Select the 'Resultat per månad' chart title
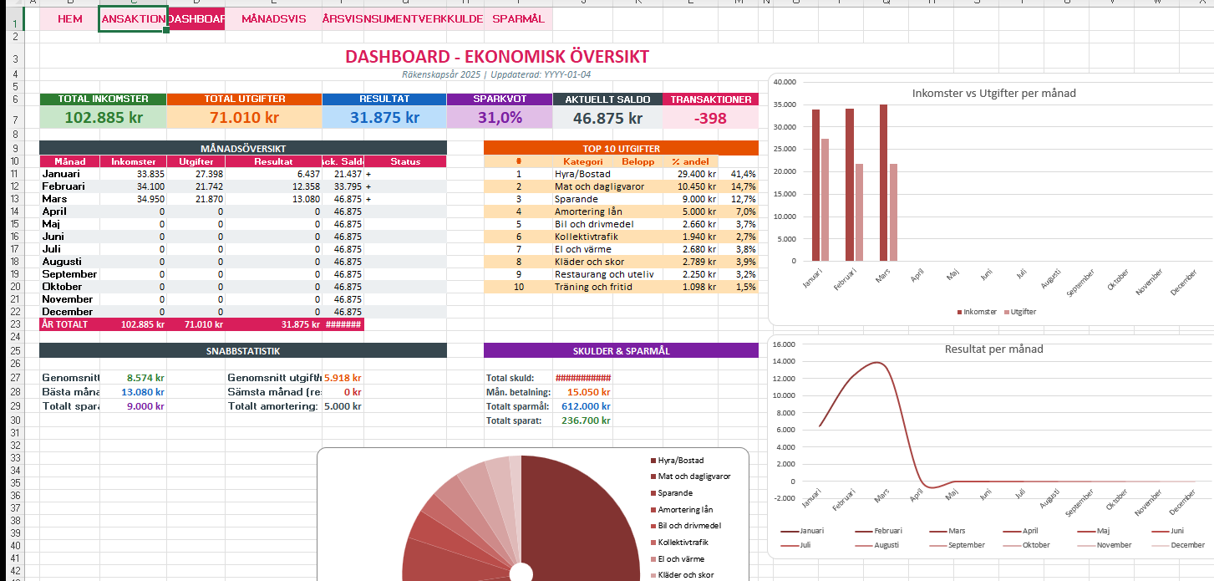The width and height of the screenshot is (1214, 581). 993,349
